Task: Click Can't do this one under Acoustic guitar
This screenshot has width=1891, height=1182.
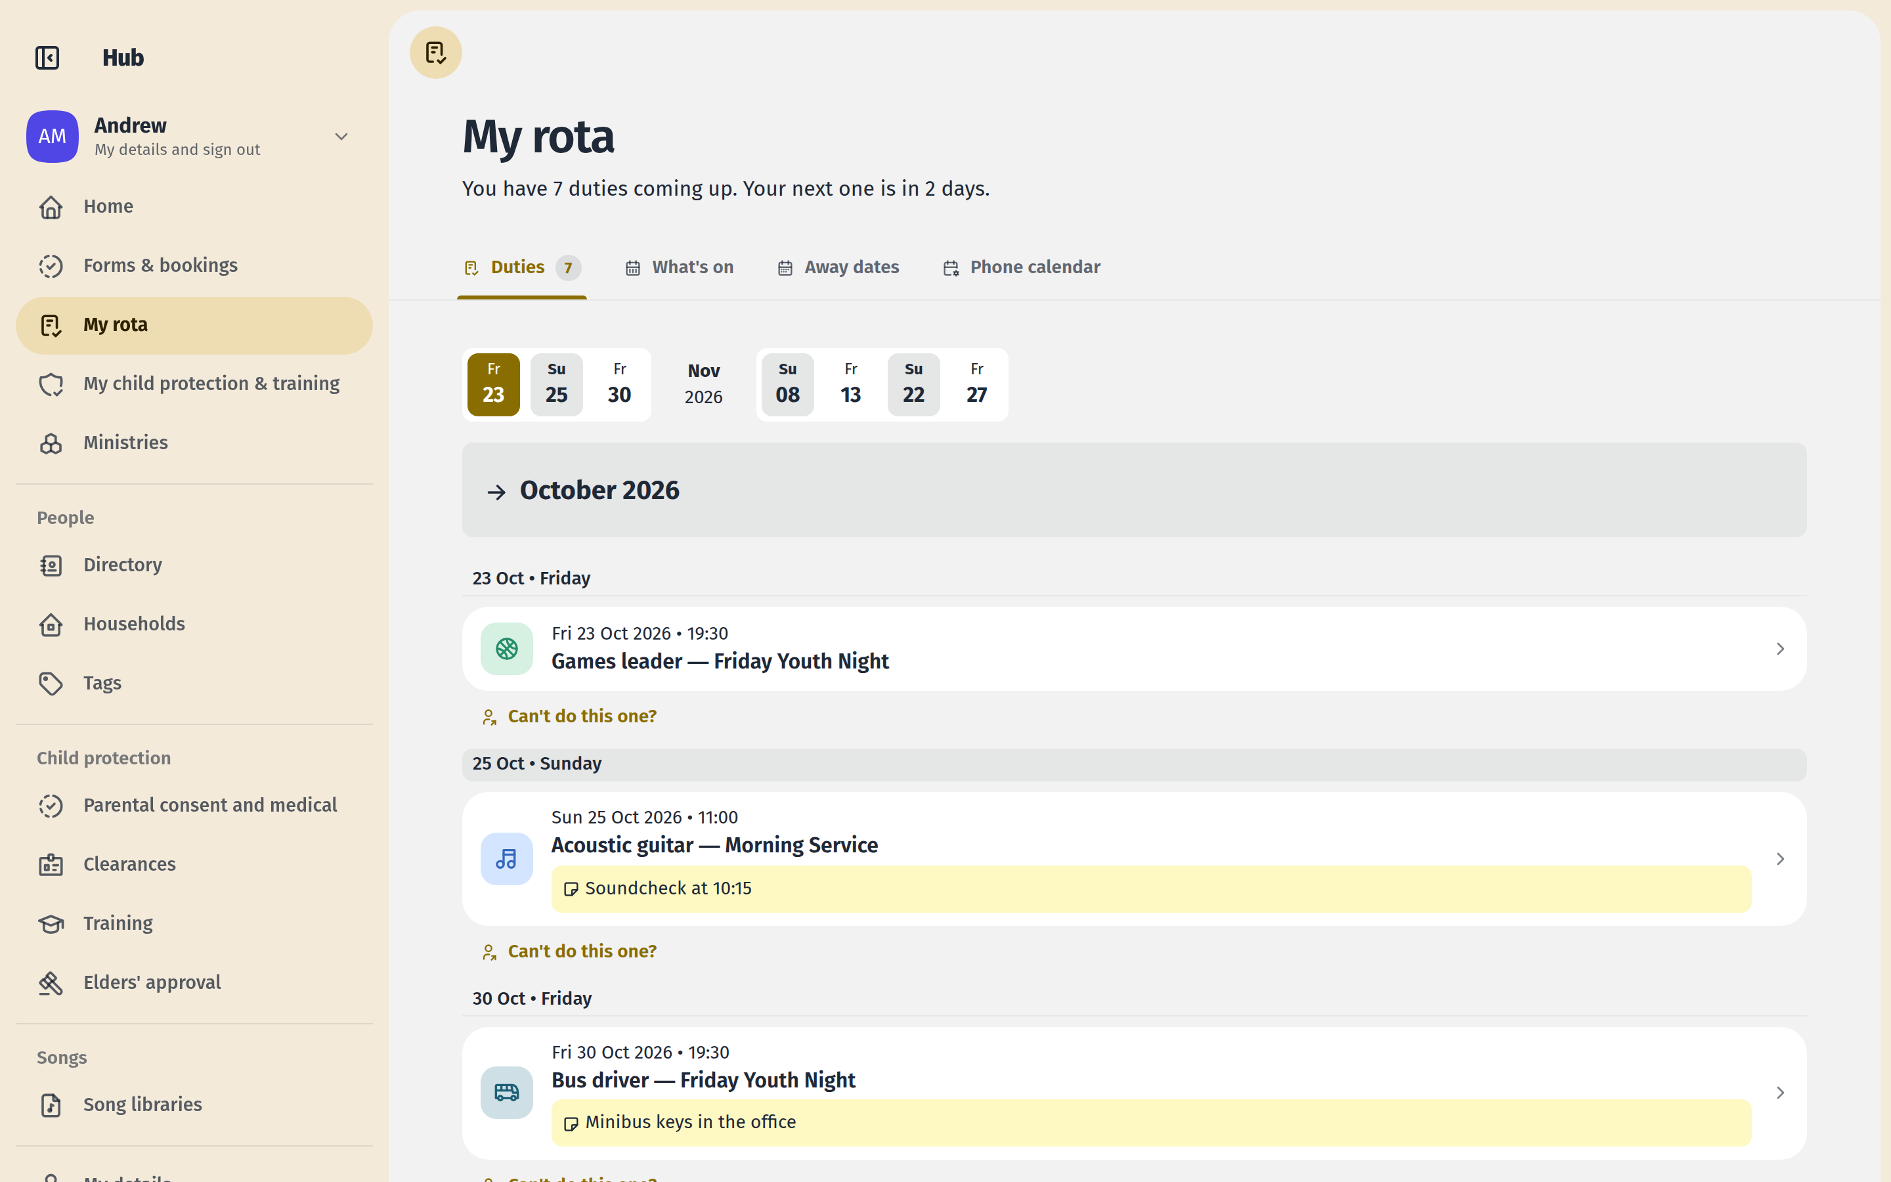Action: [570, 952]
